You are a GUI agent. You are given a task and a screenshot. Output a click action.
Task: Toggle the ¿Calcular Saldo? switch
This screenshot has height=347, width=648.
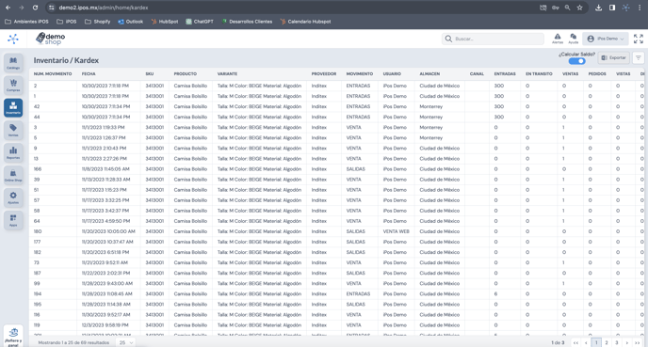click(x=576, y=61)
